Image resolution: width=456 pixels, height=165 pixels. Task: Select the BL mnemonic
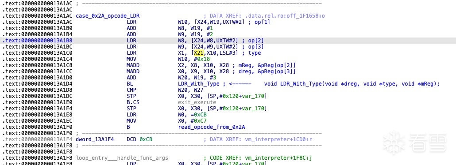tap(130, 84)
